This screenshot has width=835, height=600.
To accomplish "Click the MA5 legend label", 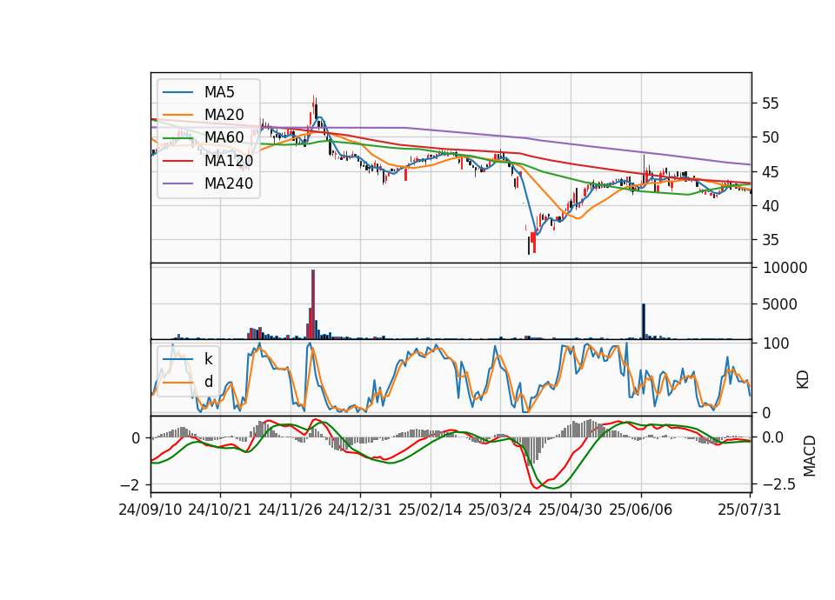I will [219, 92].
